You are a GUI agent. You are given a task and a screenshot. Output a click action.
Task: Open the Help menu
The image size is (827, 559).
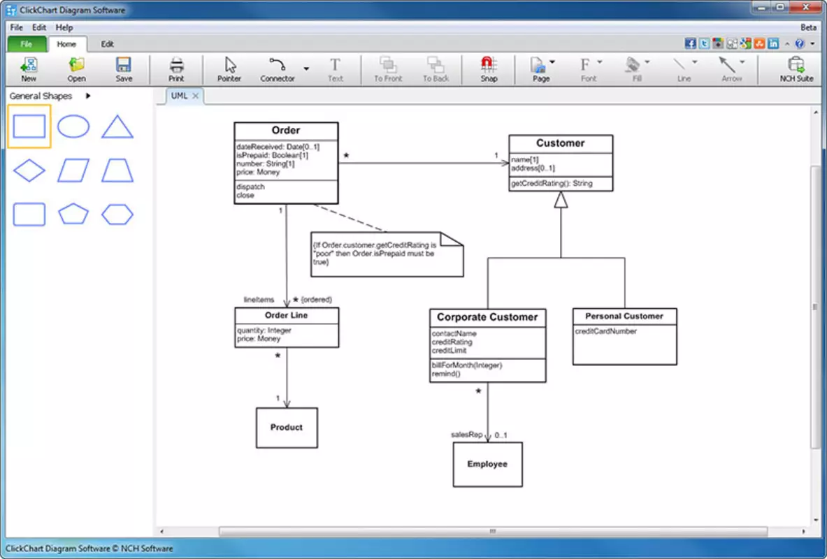(64, 27)
